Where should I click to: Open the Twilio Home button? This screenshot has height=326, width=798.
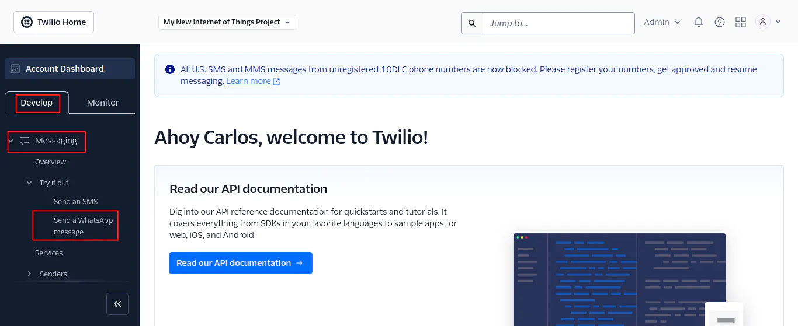(x=54, y=22)
